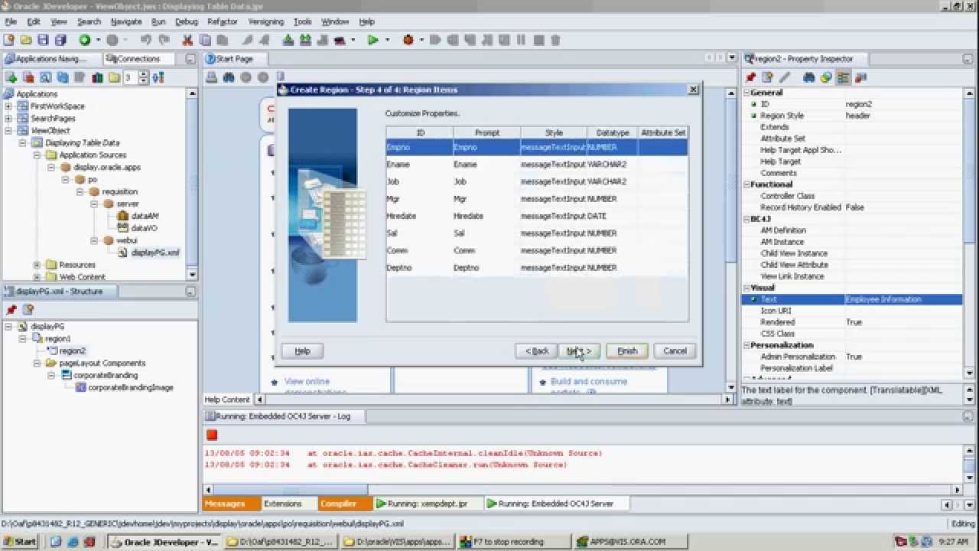This screenshot has width=979, height=551.
Task: Click the Finish button in the dialog
Action: point(627,350)
